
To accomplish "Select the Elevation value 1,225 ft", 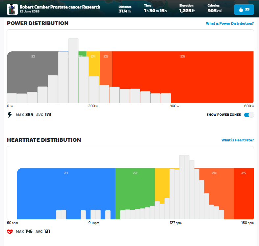I will tap(187, 11).
